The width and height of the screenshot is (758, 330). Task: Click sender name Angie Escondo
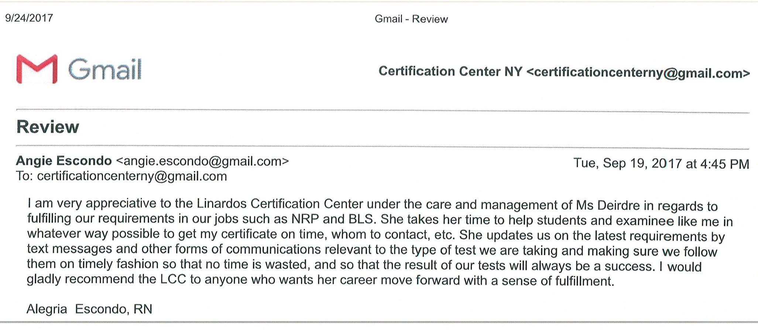tap(64, 161)
